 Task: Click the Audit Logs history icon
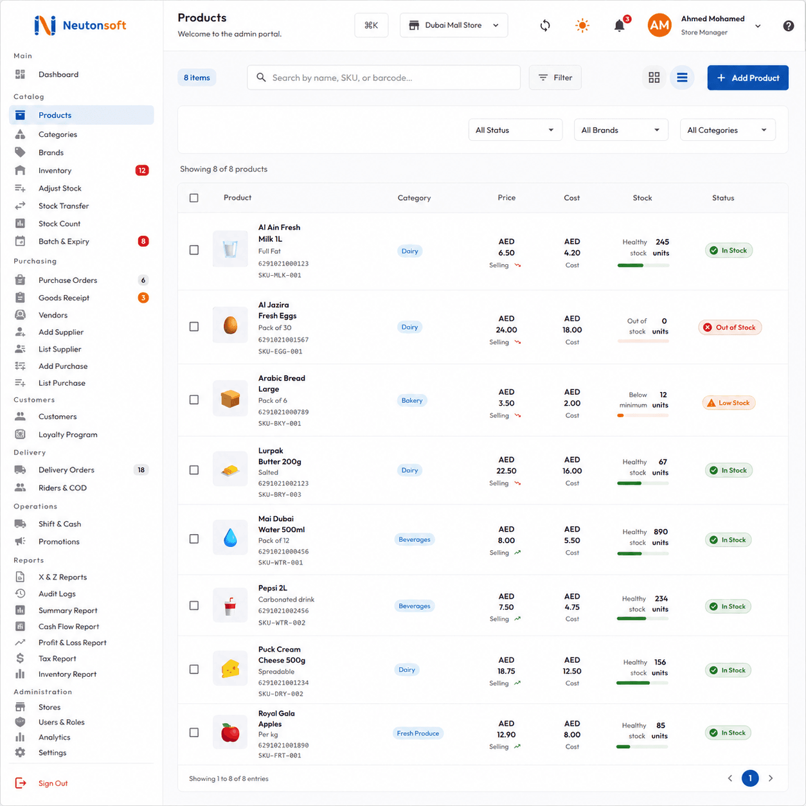[21, 594]
